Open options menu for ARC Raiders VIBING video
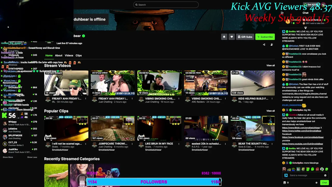The height and width of the screenshot is (187, 332). 225,99
